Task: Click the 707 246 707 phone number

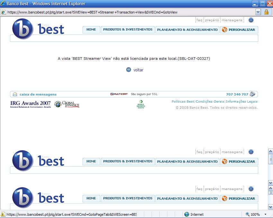Action: (x=237, y=94)
